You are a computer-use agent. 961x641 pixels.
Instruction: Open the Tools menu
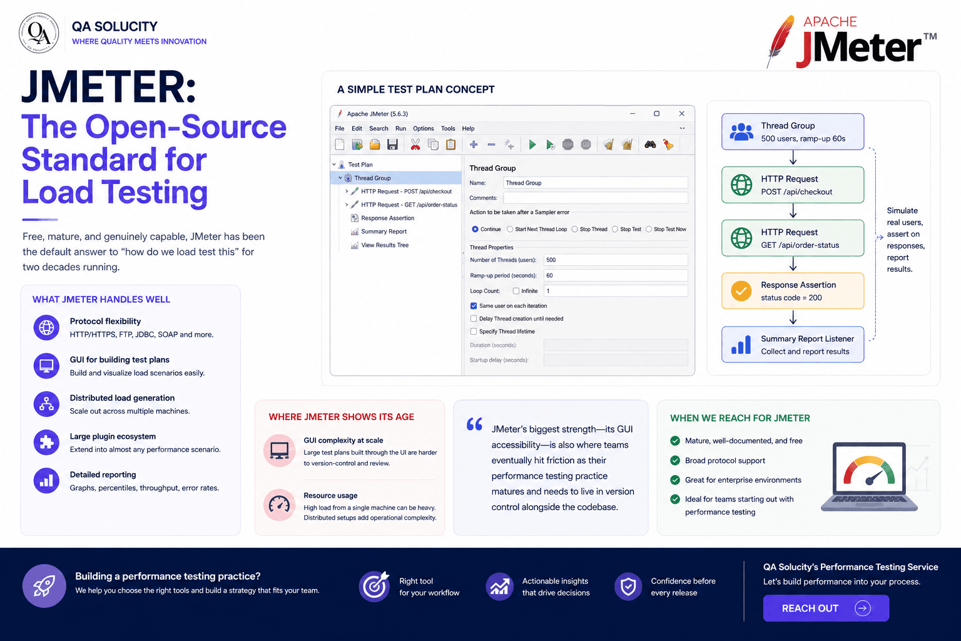tap(448, 128)
